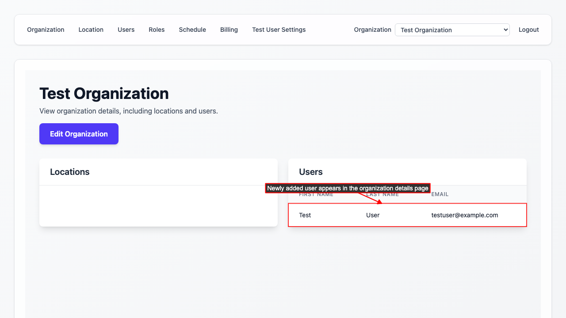Select the first name cell 'Test'
The image size is (566, 318).
coord(305,215)
